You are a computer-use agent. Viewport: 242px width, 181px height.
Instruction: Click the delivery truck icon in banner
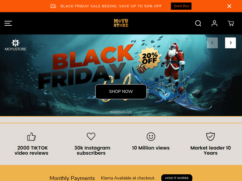pos(53,6)
